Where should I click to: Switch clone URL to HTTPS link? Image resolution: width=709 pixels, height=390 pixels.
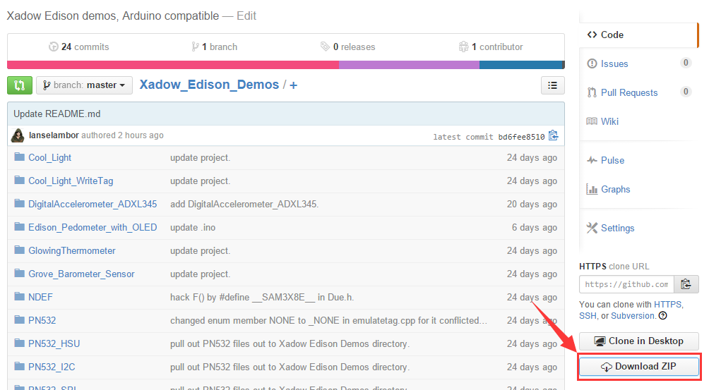668,304
